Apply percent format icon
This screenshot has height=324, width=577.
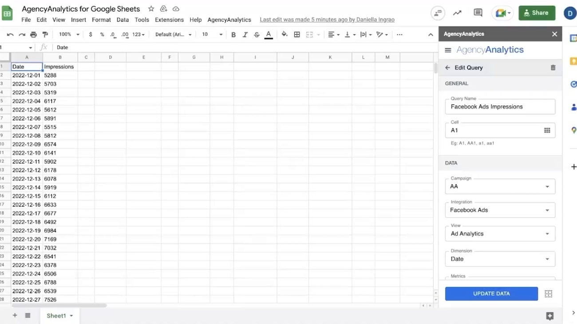[x=102, y=35]
